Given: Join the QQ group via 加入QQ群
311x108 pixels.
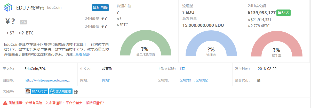Looking at the screenshot, I should 36,91.
